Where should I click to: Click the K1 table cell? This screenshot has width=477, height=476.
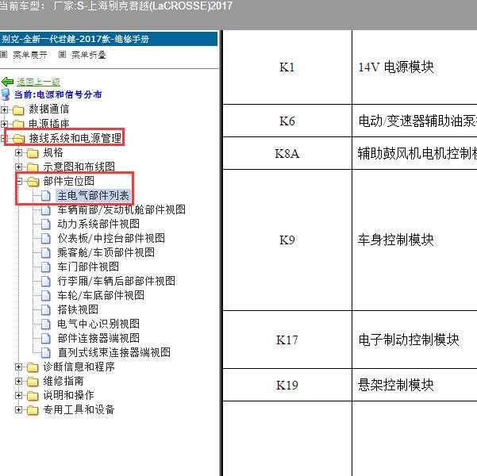click(287, 67)
